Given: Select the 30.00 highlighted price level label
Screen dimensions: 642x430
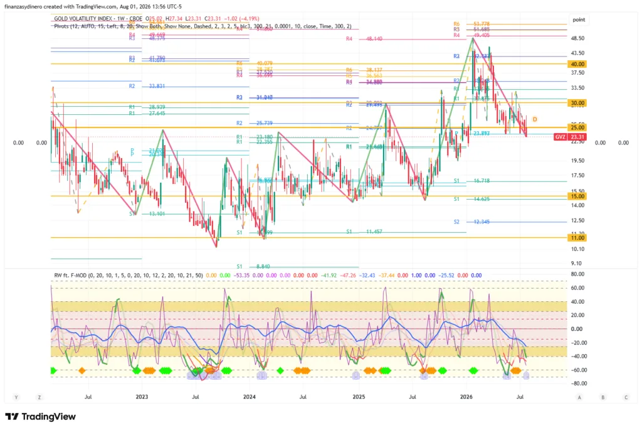Looking at the screenshot, I should (577, 104).
